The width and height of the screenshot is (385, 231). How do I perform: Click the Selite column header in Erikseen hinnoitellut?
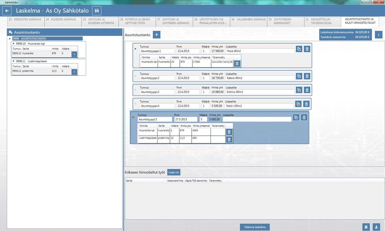coord(146,181)
